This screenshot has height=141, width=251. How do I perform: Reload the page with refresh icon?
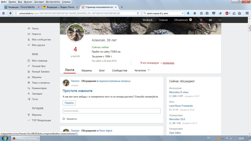pos(138,13)
